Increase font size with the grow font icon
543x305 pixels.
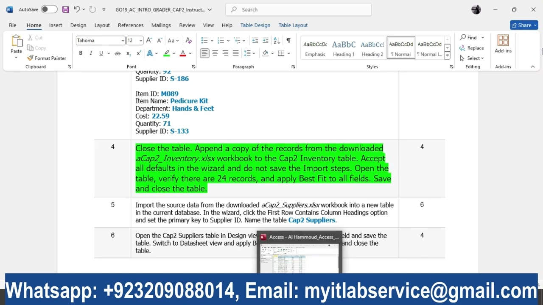click(x=149, y=41)
